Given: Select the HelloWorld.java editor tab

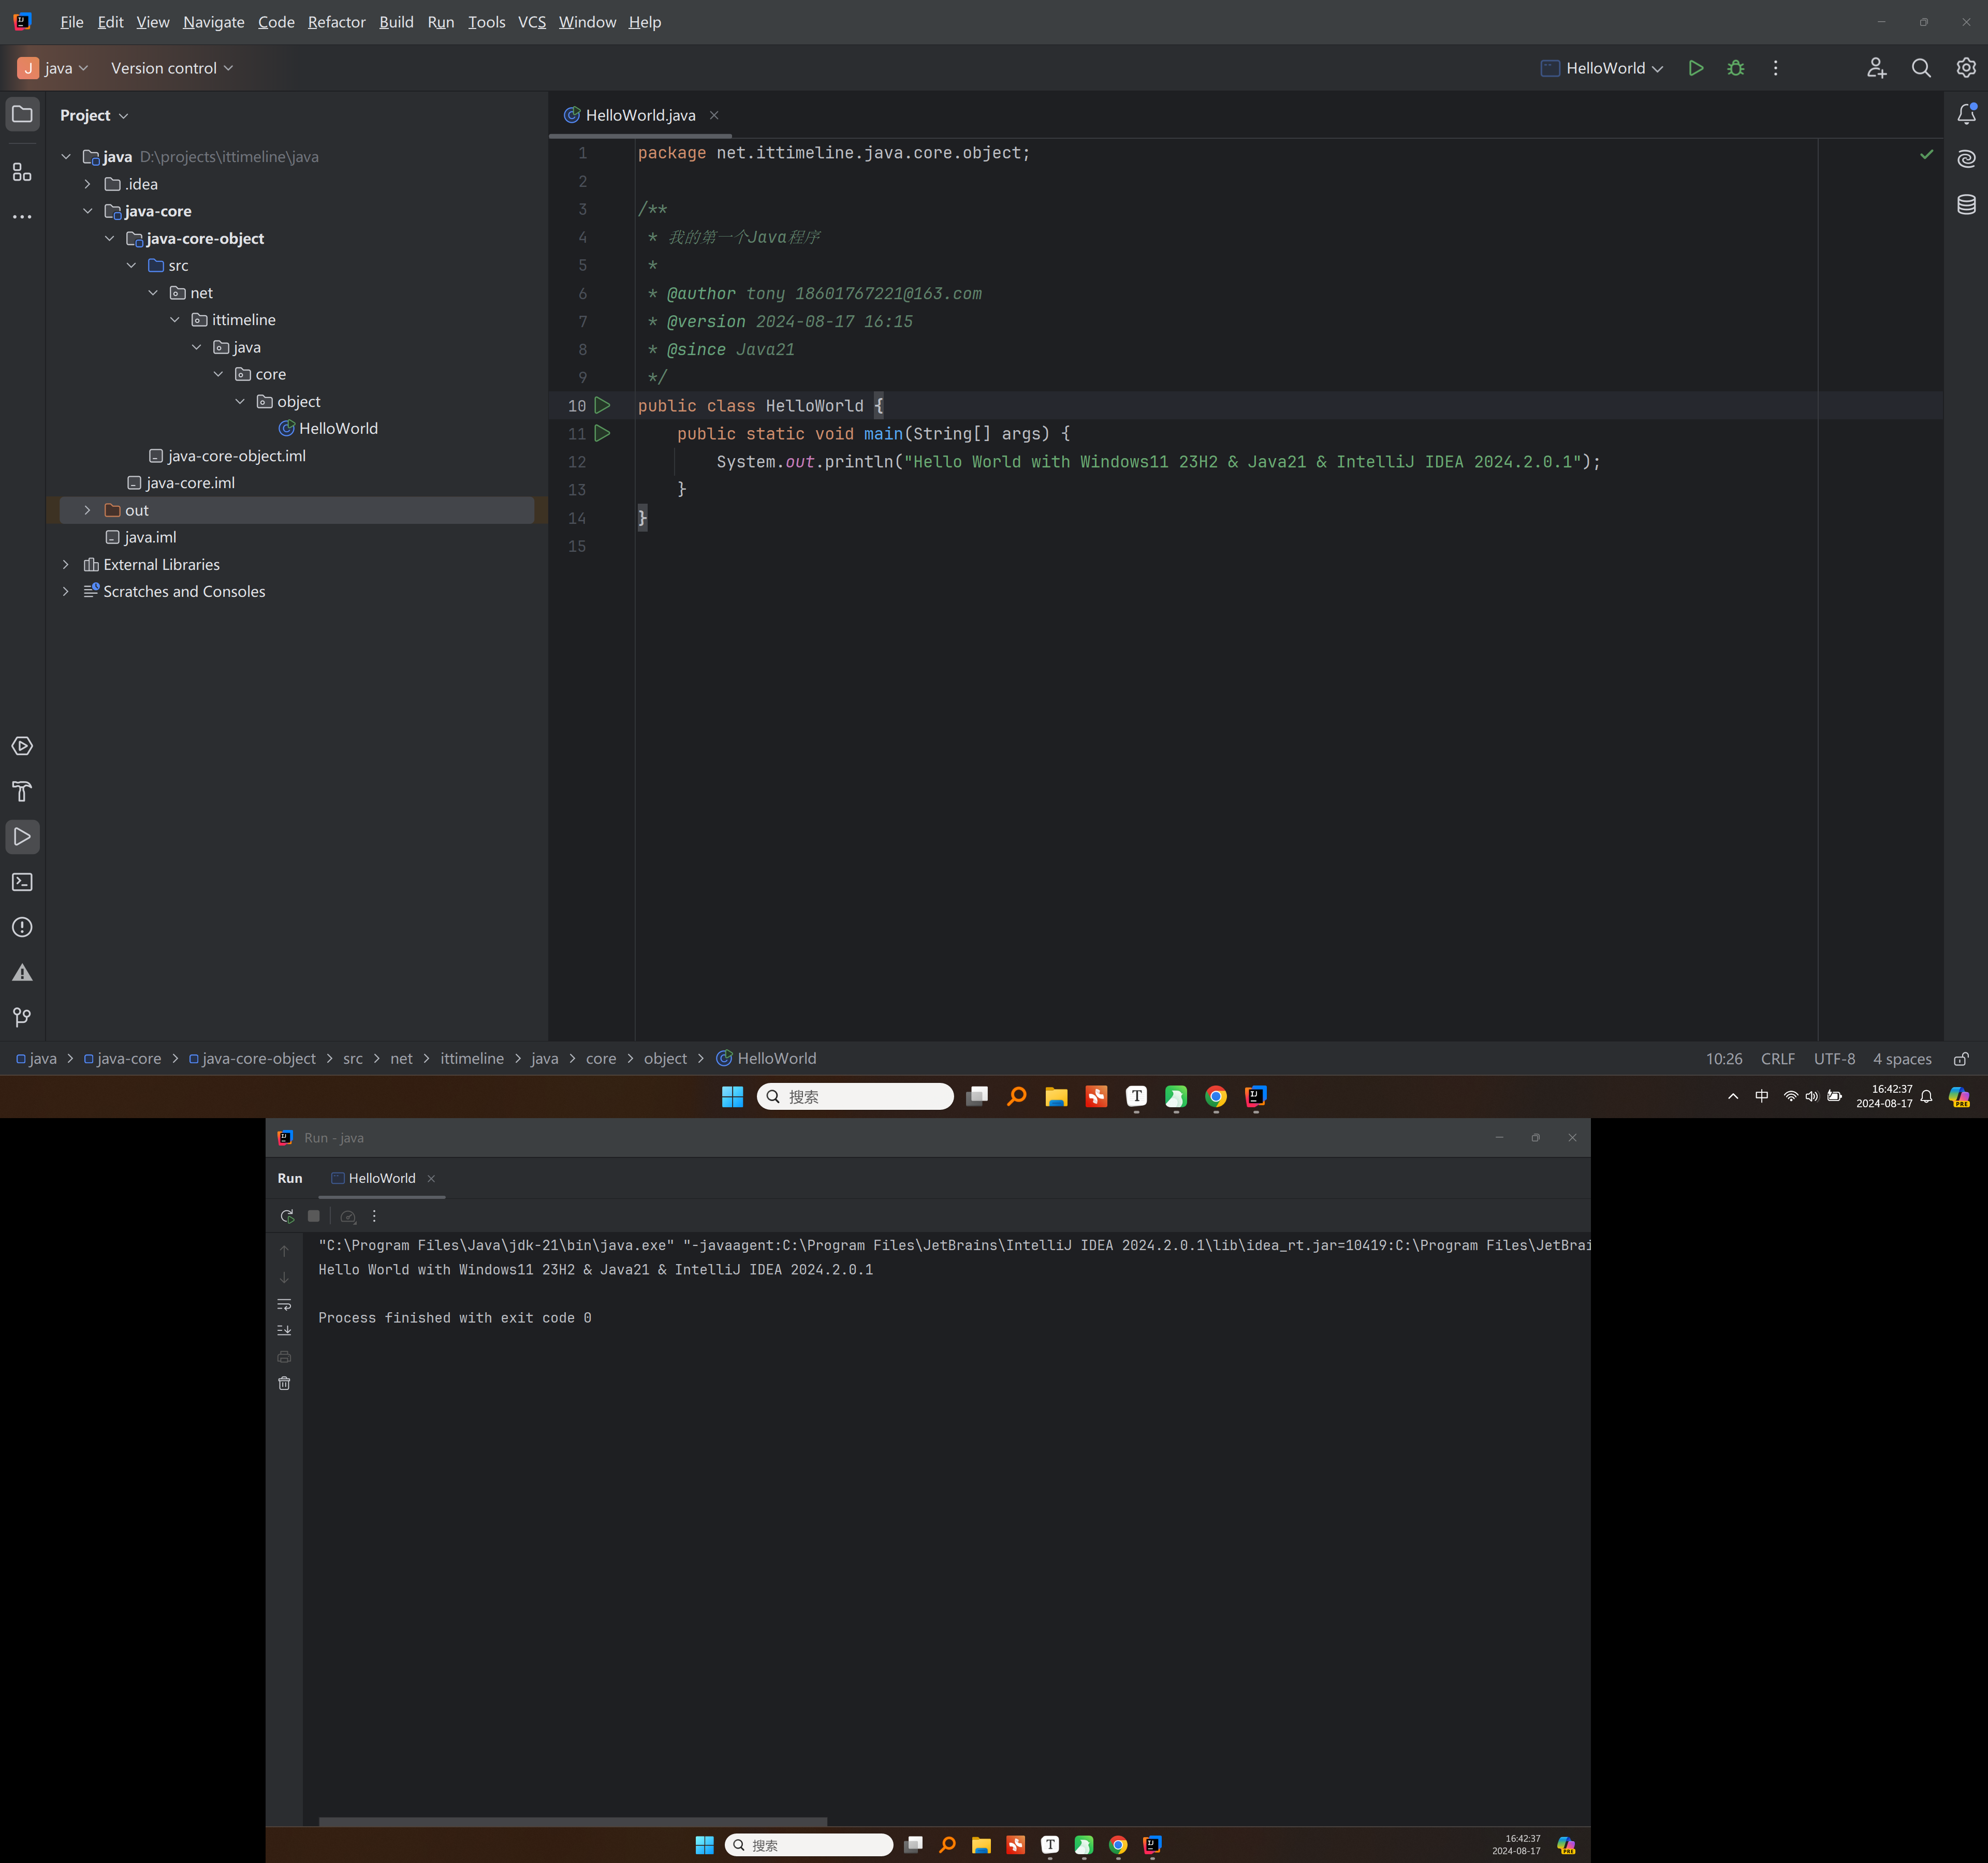Looking at the screenshot, I should pyautogui.click(x=640, y=115).
